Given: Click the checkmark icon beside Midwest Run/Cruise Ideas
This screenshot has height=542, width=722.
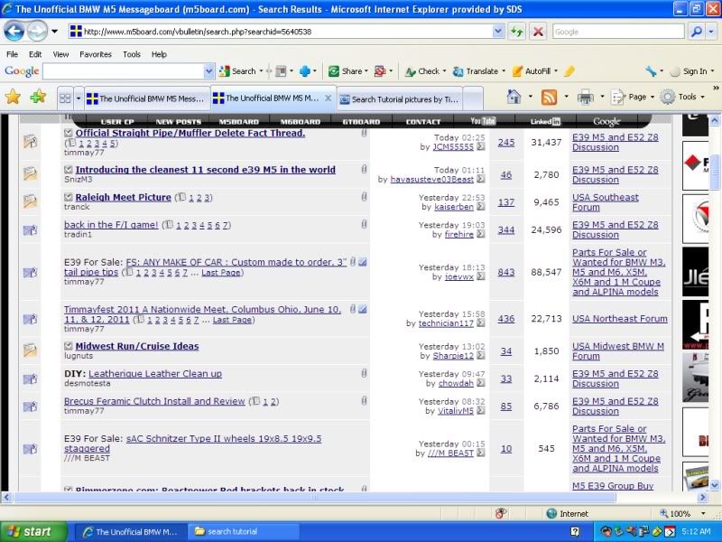Looking at the screenshot, I should click(69, 346).
